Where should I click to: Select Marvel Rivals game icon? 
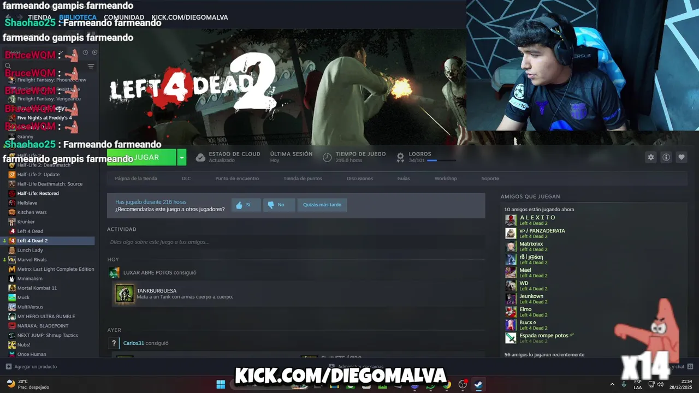(12, 260)
